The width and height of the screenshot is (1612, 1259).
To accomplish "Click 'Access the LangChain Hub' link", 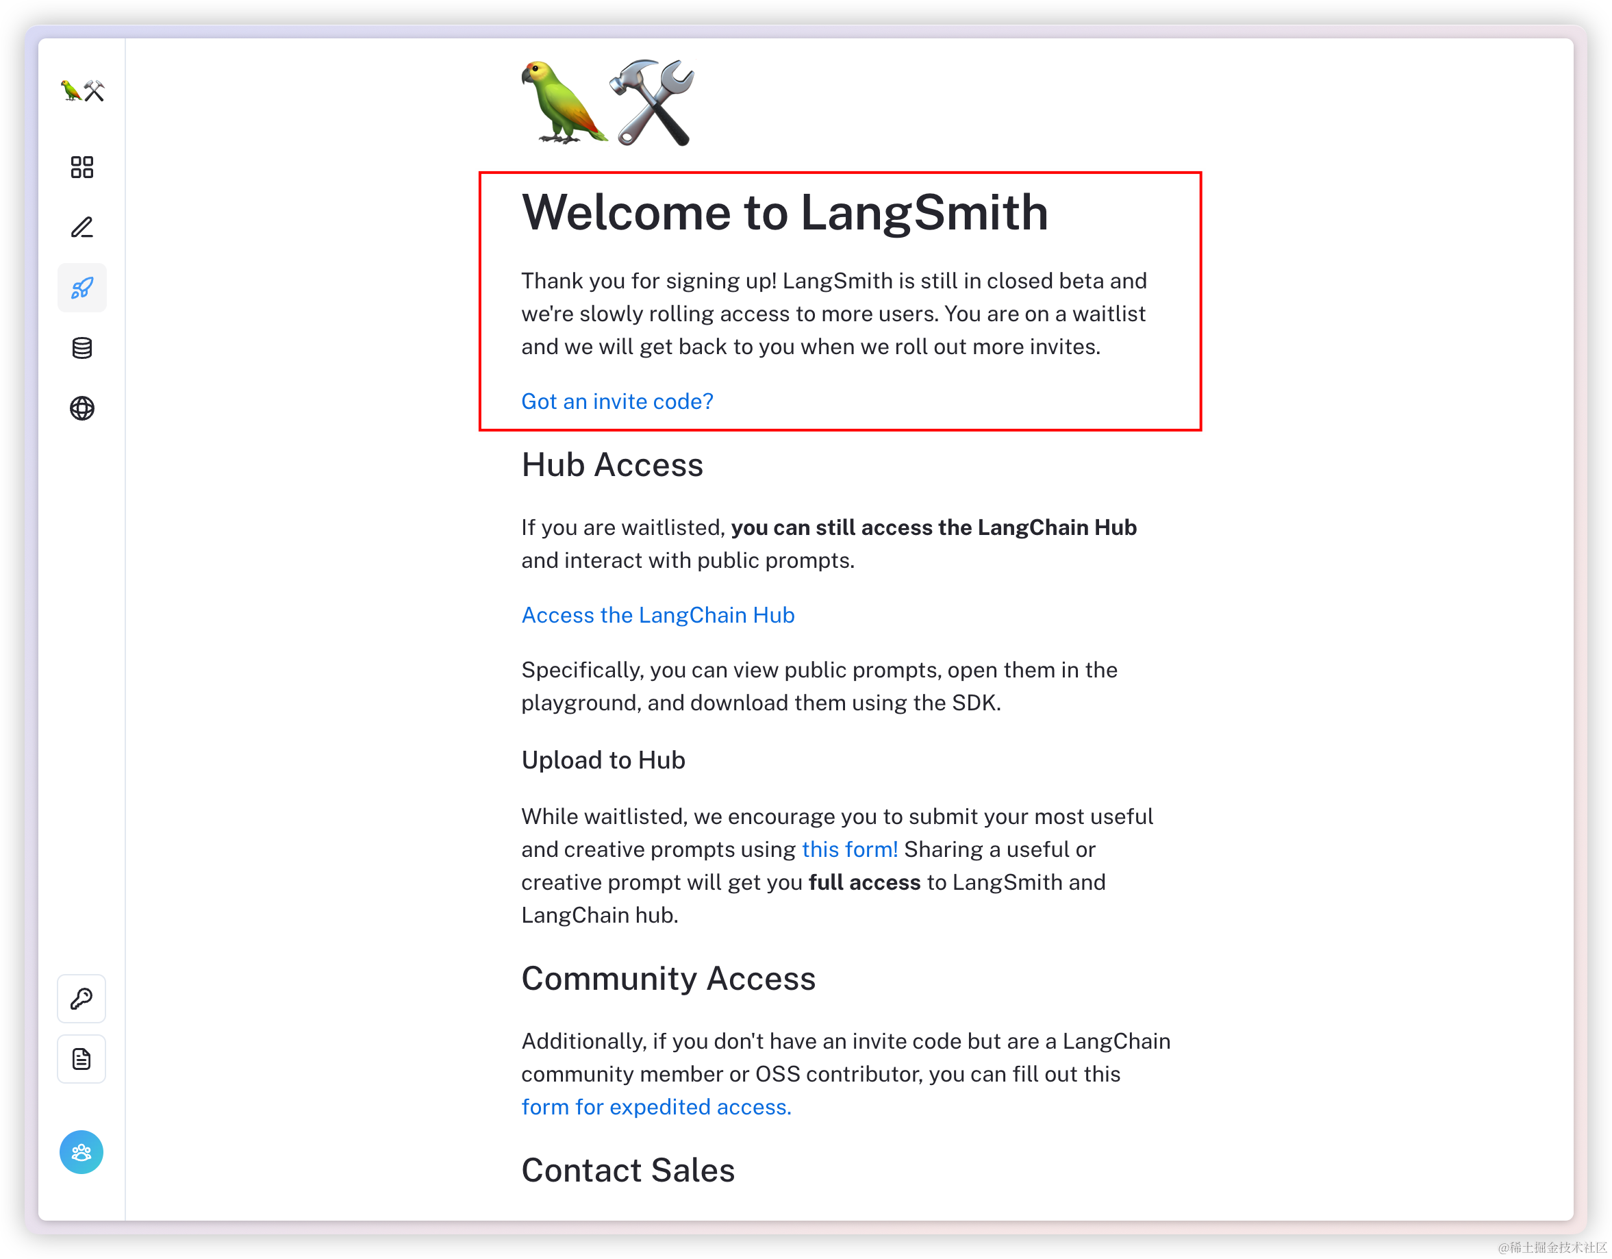I will tap(657, 615).
